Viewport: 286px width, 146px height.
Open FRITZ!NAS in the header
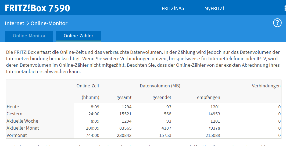[173, 9]
